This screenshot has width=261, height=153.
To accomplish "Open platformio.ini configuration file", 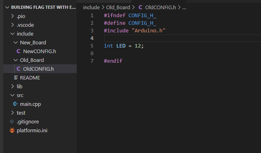I will (x=32, y=130).
